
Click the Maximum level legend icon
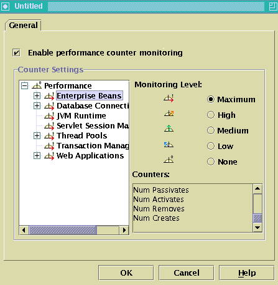[169, 99]
